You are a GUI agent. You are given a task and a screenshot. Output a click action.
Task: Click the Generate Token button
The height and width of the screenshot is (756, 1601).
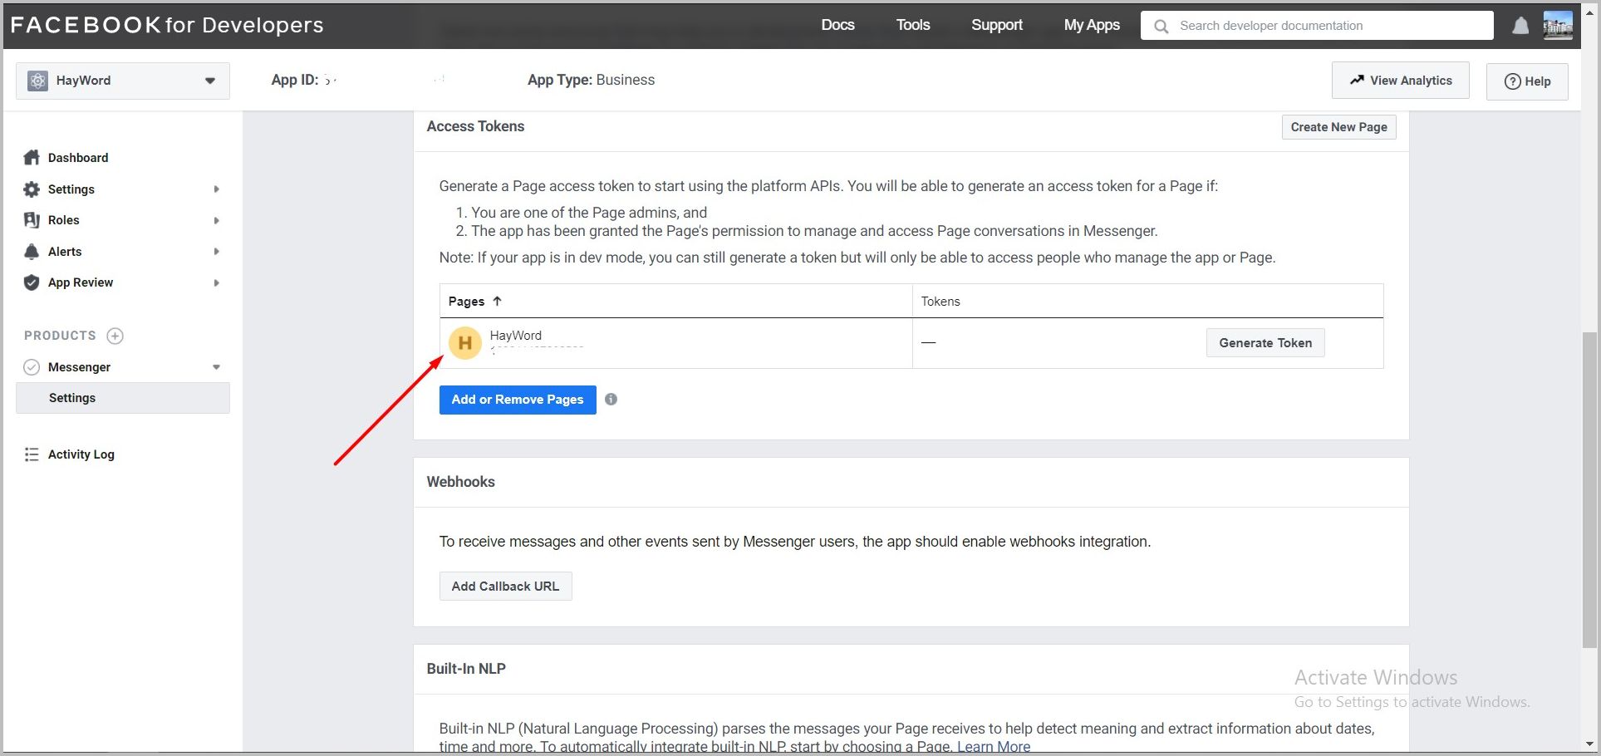coord(1265,343)
